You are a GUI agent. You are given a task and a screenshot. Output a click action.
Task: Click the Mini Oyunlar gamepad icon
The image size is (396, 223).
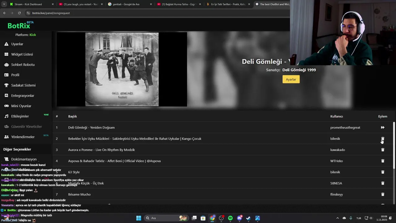coord(6,106)
